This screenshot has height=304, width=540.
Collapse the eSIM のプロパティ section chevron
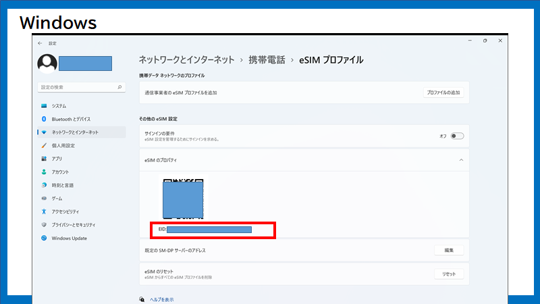coord(461,160)
